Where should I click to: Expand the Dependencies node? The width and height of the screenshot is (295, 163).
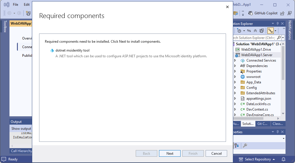235,66
